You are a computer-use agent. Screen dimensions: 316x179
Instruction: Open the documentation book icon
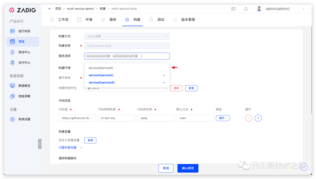point(233,9)
